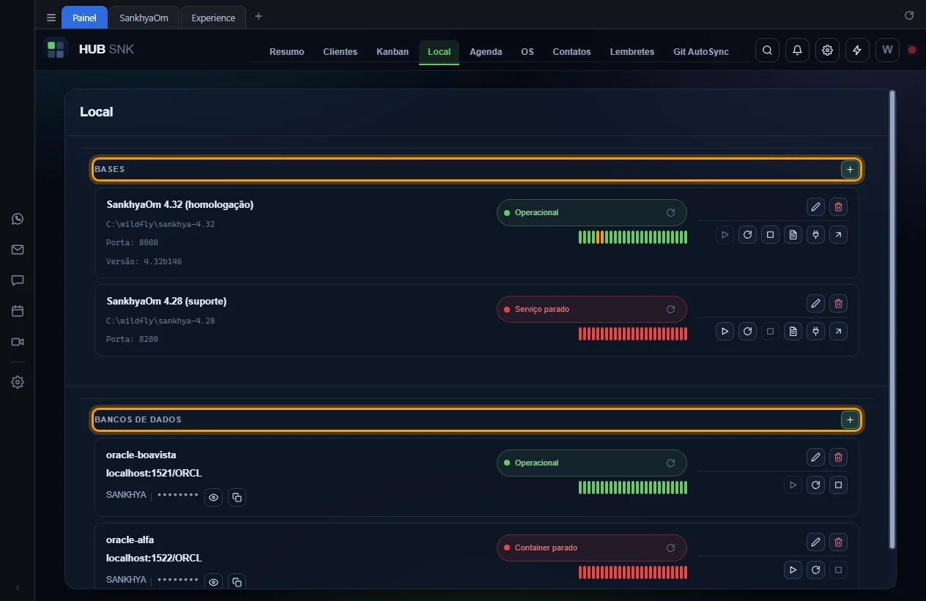Toggle the hamburger menu beside Painel tab
Image resolution: width=926 pixels, height=601 pixels.
pyautogui.click(x=51, y=18)
